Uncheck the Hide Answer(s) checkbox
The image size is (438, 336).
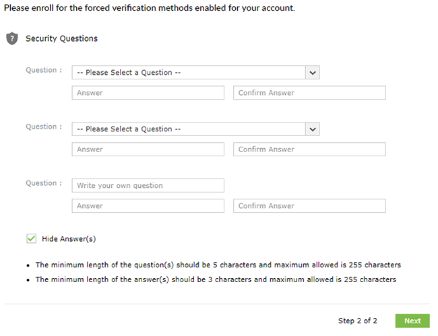[31, 239]
